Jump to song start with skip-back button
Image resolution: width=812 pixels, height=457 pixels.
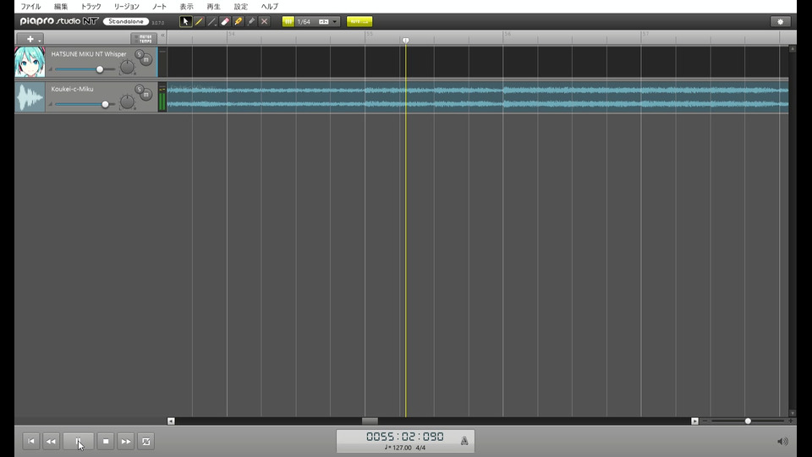click(x=31, y=442)
